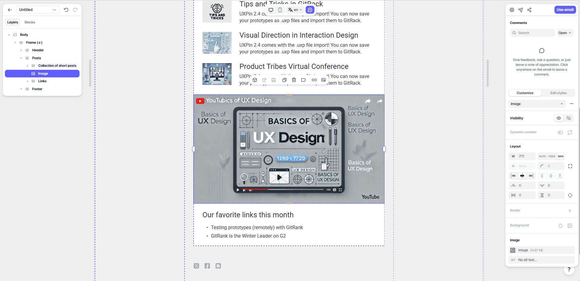This screenshot has height=281, width=580.
Task: Click the label tag icon in floating toolbar
Action: (303, 80)
